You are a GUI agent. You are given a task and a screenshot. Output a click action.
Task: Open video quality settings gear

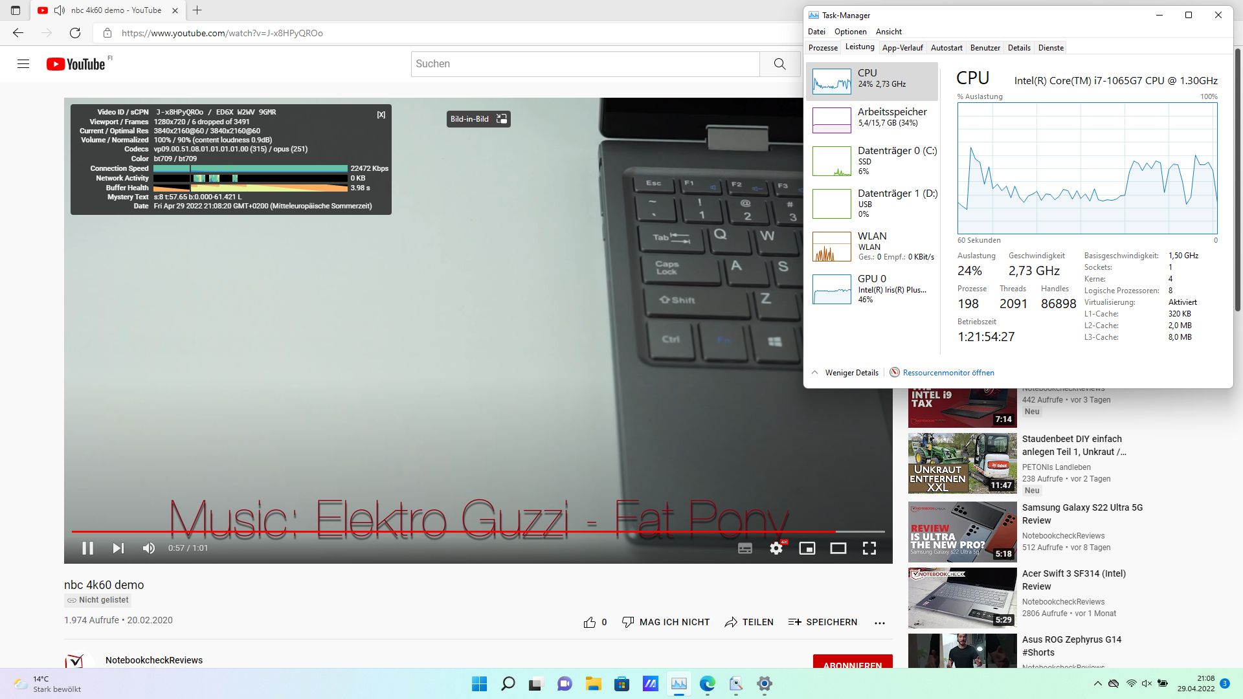776,548
